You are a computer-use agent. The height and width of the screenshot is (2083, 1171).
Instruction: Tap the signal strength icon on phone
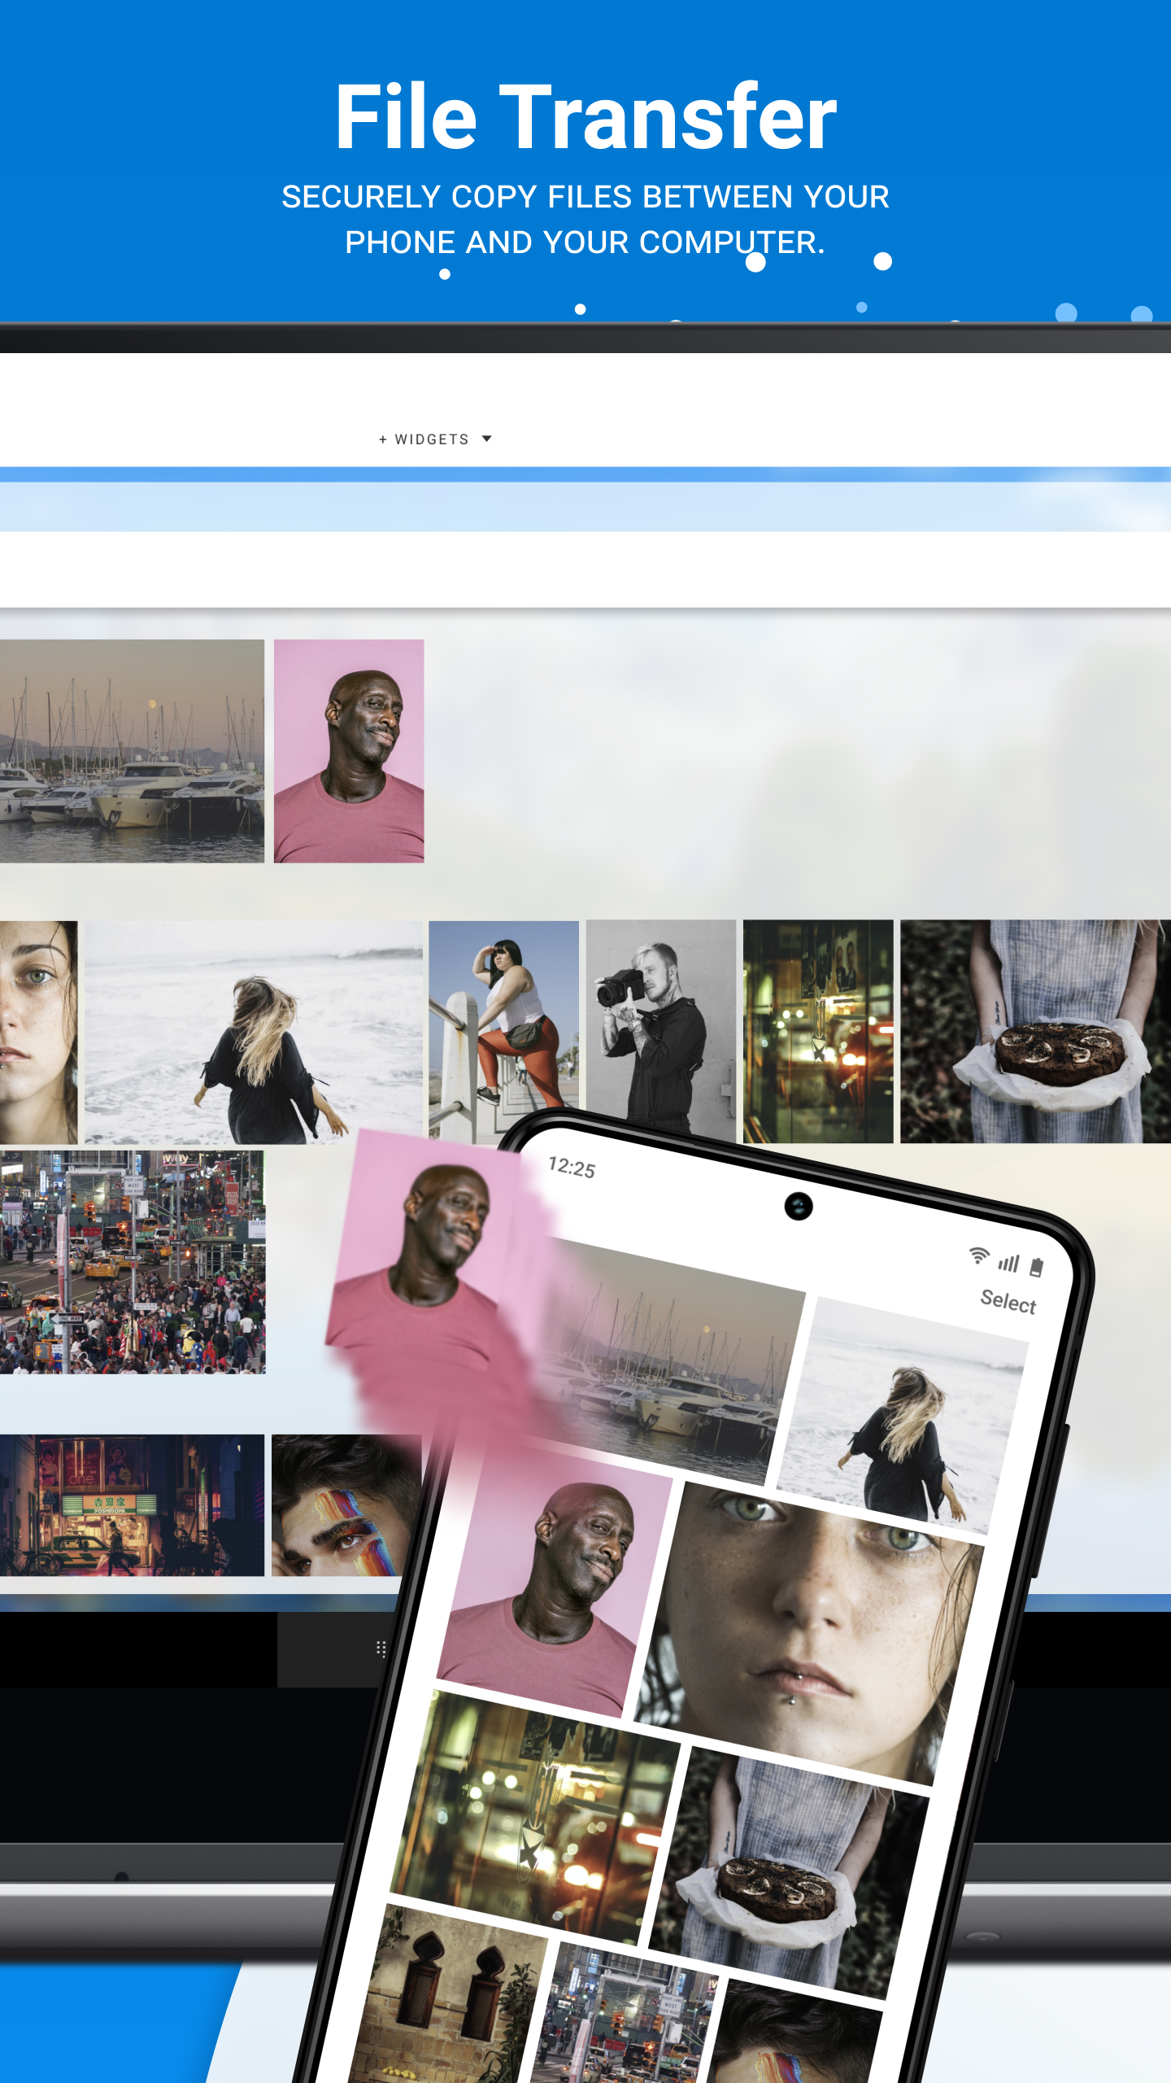point(1008,1263)
